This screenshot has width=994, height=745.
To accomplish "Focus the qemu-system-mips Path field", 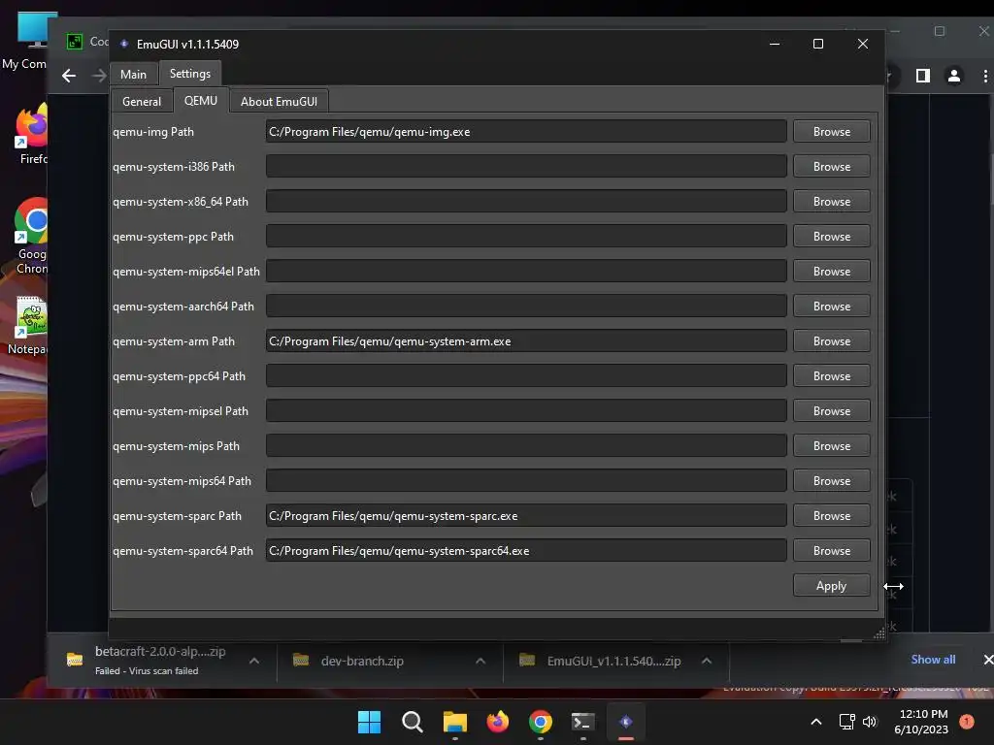I will (x=526, y=446).
